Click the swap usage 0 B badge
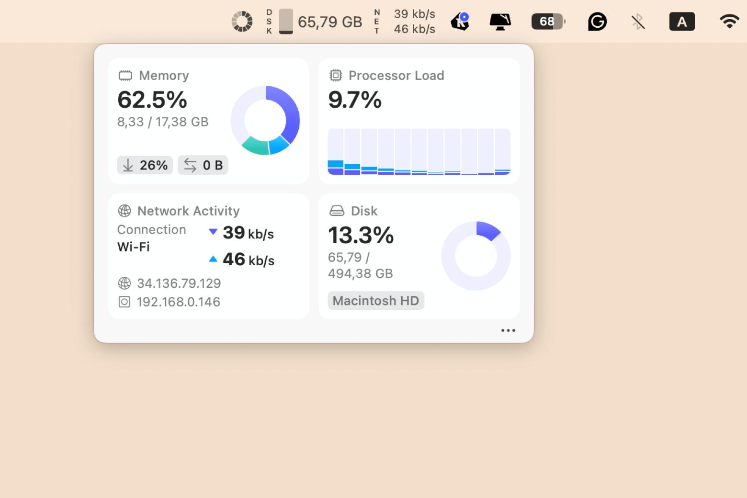Screen dimensions: 747x498 203,165
